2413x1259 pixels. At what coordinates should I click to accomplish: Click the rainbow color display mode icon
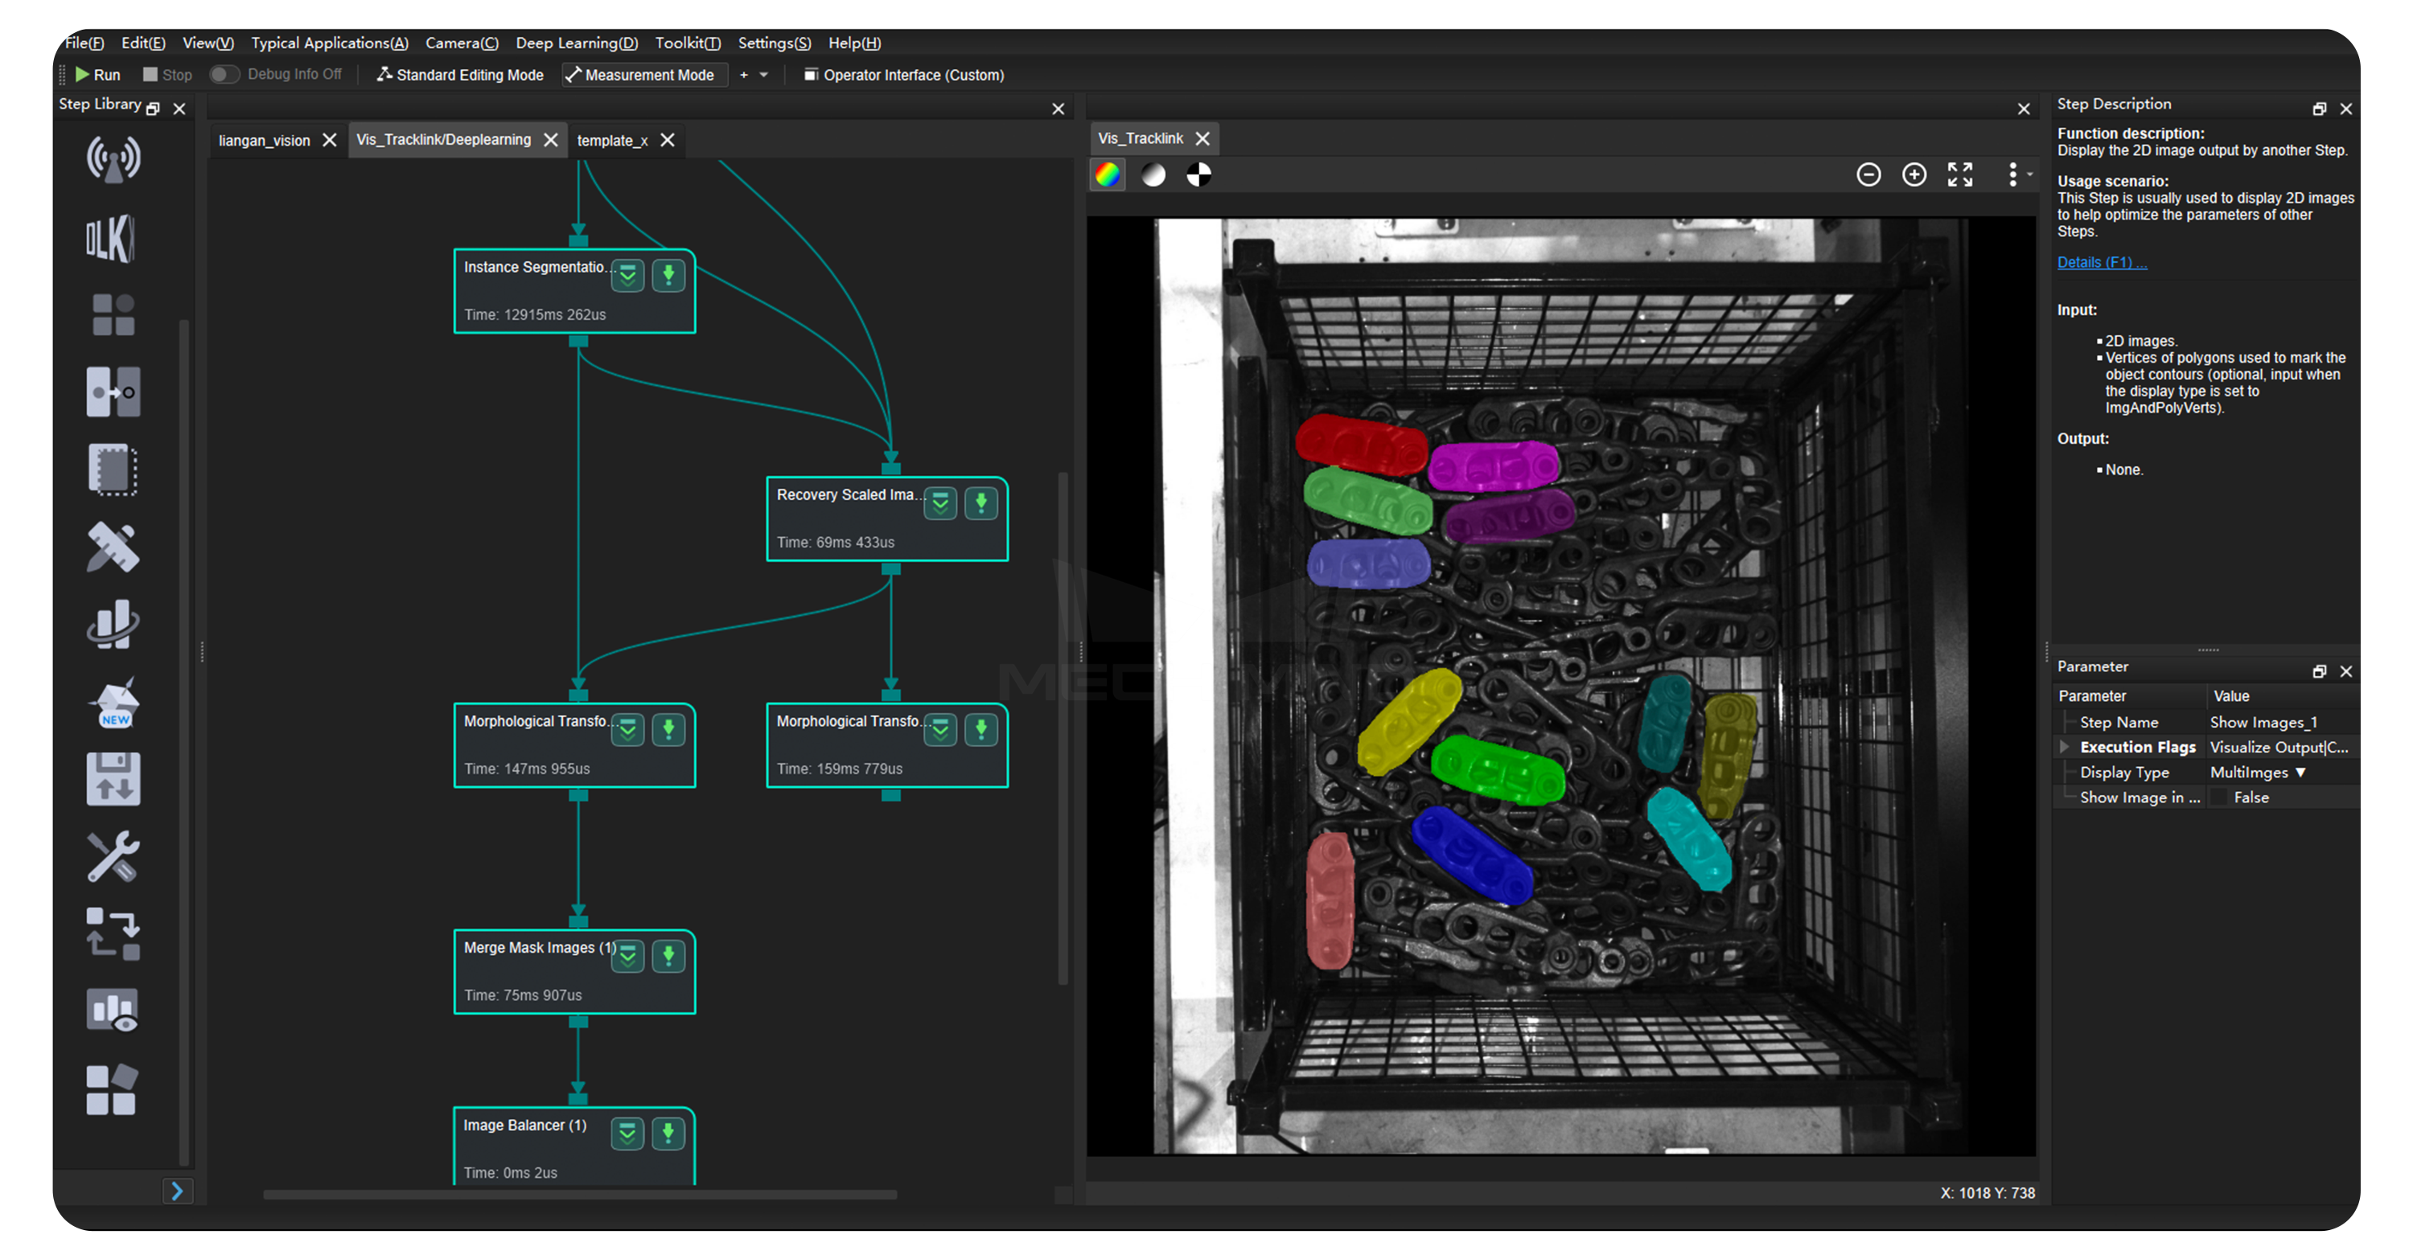pyautogui.click(x=1108, y=175)
